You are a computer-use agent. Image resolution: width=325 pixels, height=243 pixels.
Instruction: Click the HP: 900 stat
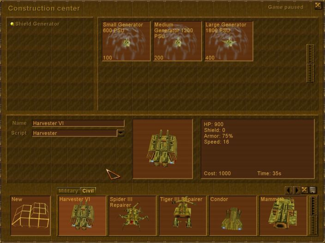214,124
